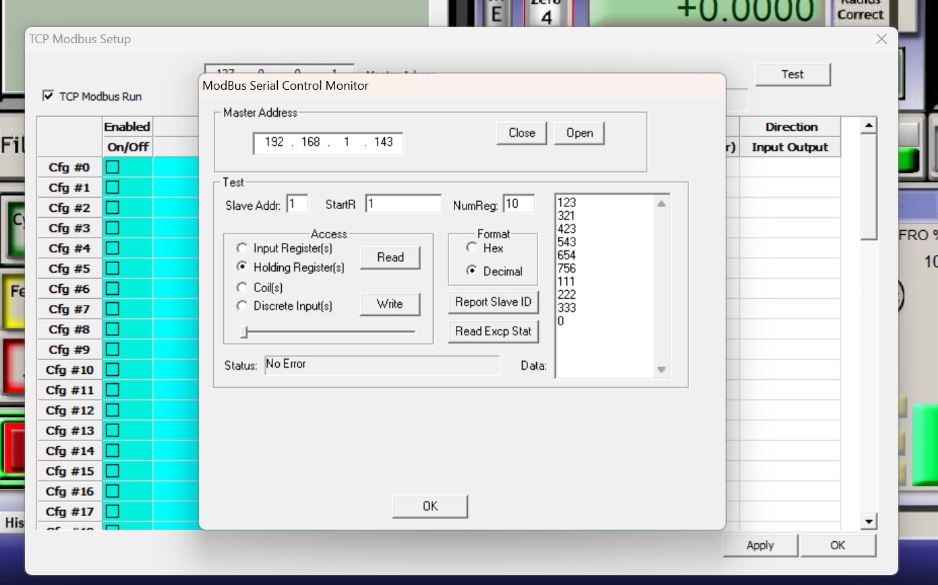
Task: Check the Cfg #6 On/Off box
Action: pos(113,289)
